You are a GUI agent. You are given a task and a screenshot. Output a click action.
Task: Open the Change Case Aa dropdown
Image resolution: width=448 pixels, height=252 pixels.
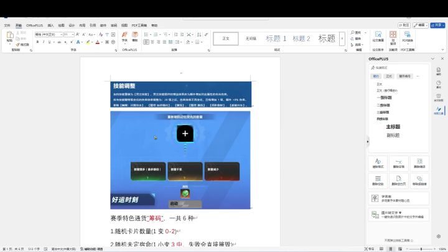tap(91, 34)
